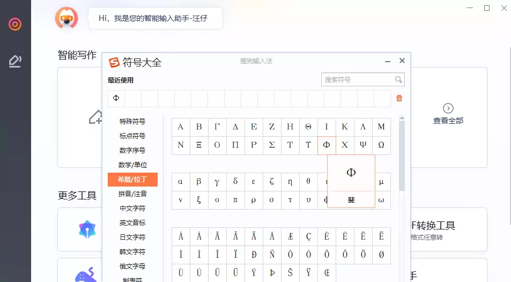Click the magnifier icon in symbol search box

398,80
